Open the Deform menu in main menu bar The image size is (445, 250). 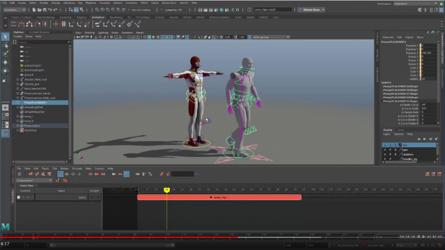[x=118, y=2]
